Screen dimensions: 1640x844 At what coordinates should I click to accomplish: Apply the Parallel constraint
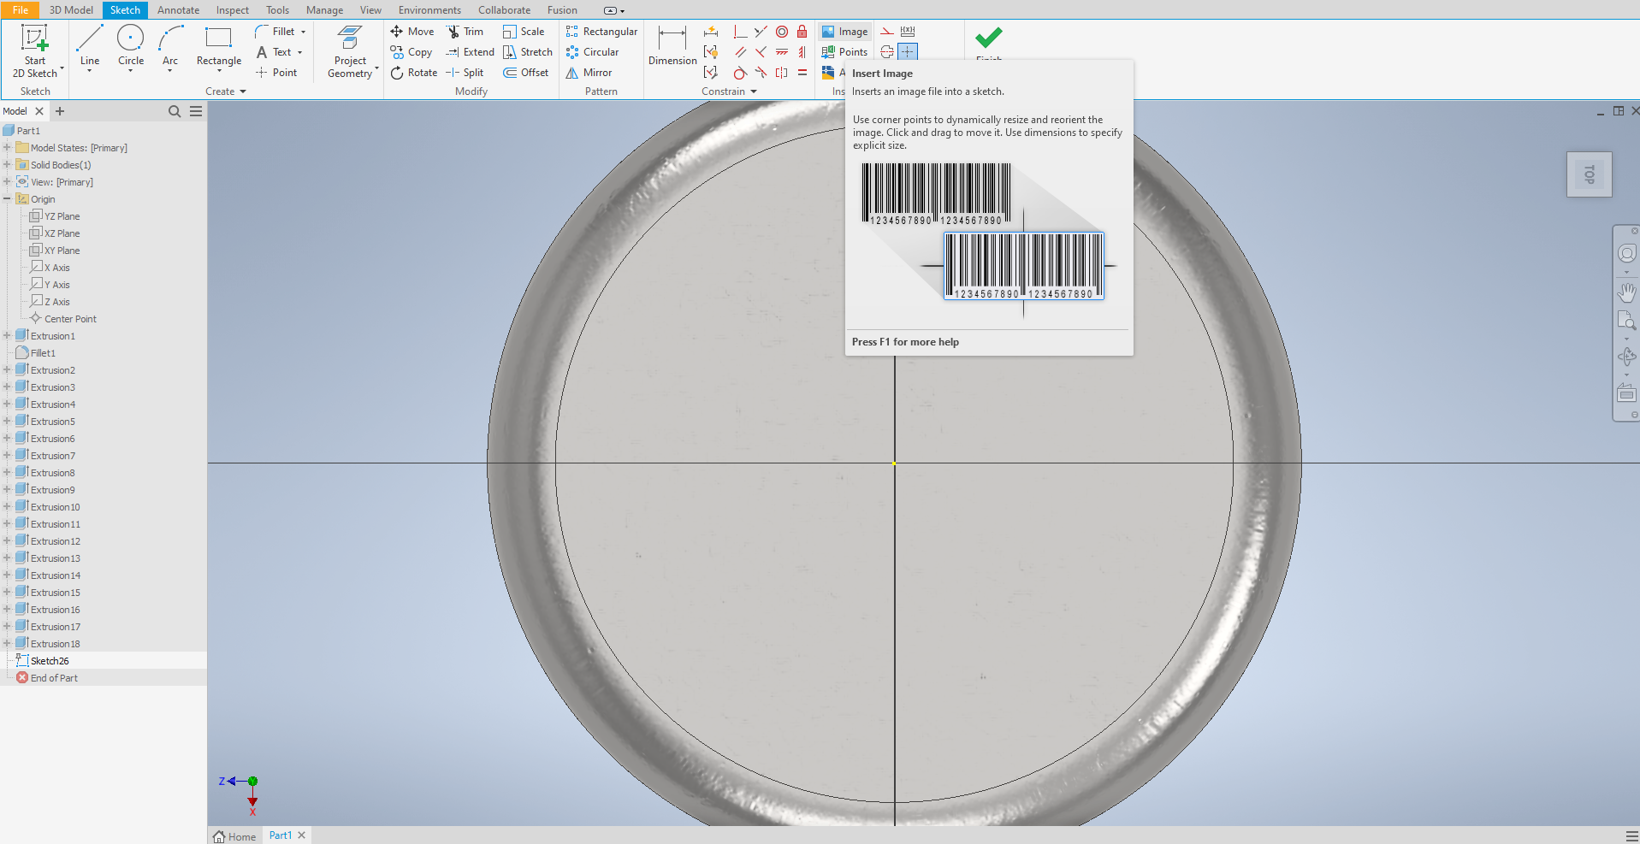(740, 52)
